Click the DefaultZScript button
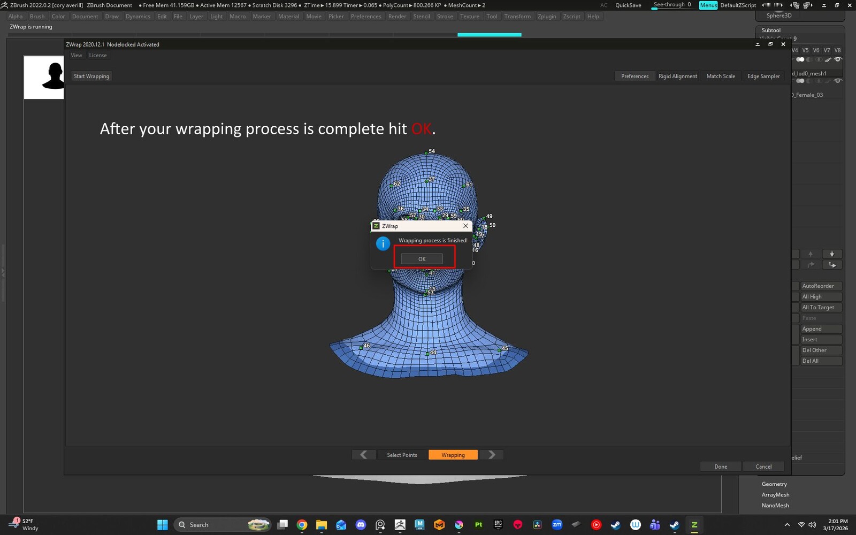This screenshot has width=856, height=535. coord(738,5)
